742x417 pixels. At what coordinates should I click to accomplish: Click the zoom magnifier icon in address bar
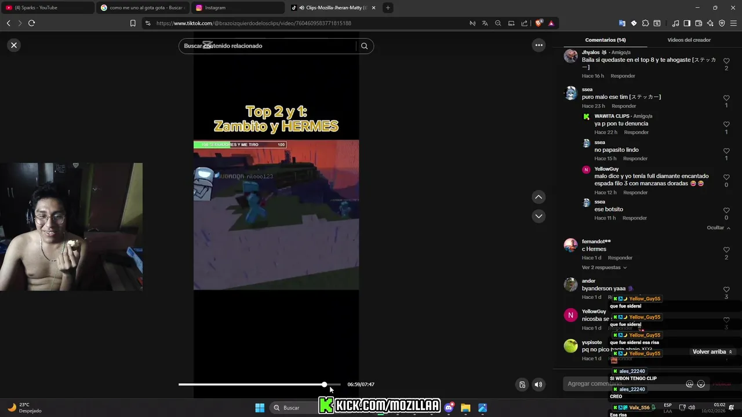pos(498,23)
